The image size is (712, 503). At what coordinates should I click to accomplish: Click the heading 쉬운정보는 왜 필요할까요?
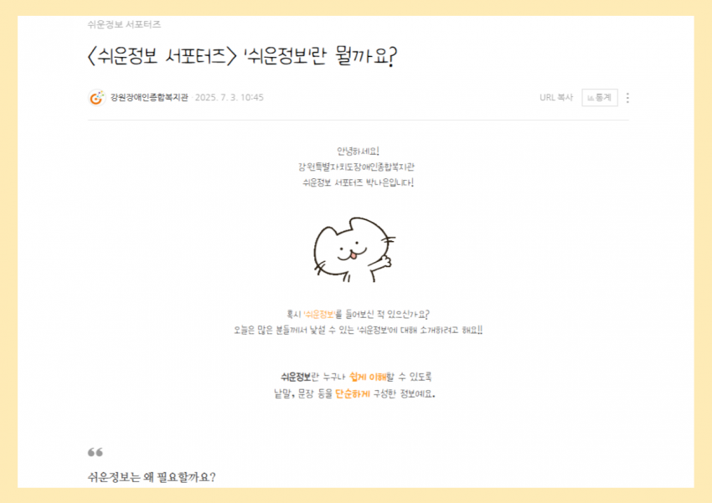pyautogui.click(x=152, y=477)
